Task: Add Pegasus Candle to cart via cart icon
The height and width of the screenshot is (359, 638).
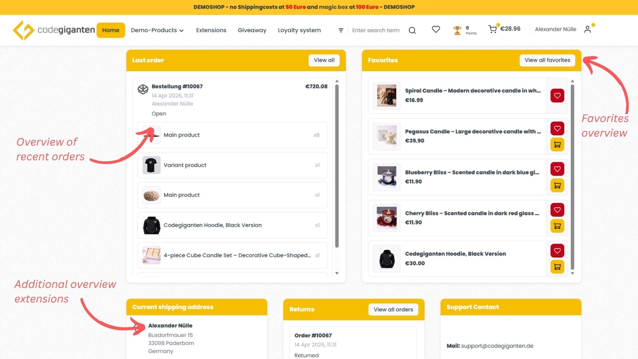Action: [557, 145]
